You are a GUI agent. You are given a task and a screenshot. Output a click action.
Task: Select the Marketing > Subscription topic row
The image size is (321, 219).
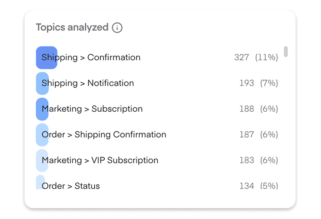click(92, 109)
